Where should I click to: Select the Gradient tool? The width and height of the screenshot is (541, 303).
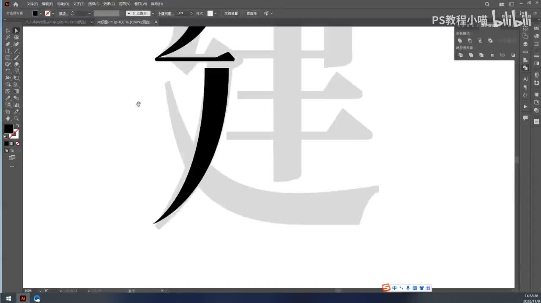[16, 91]
